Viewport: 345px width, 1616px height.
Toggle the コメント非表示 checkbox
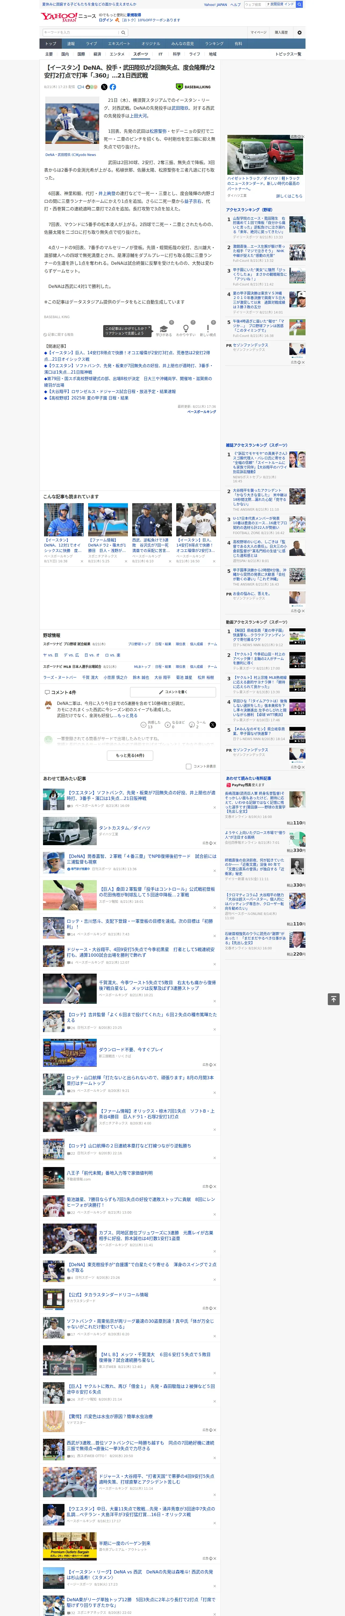(188, 766)
